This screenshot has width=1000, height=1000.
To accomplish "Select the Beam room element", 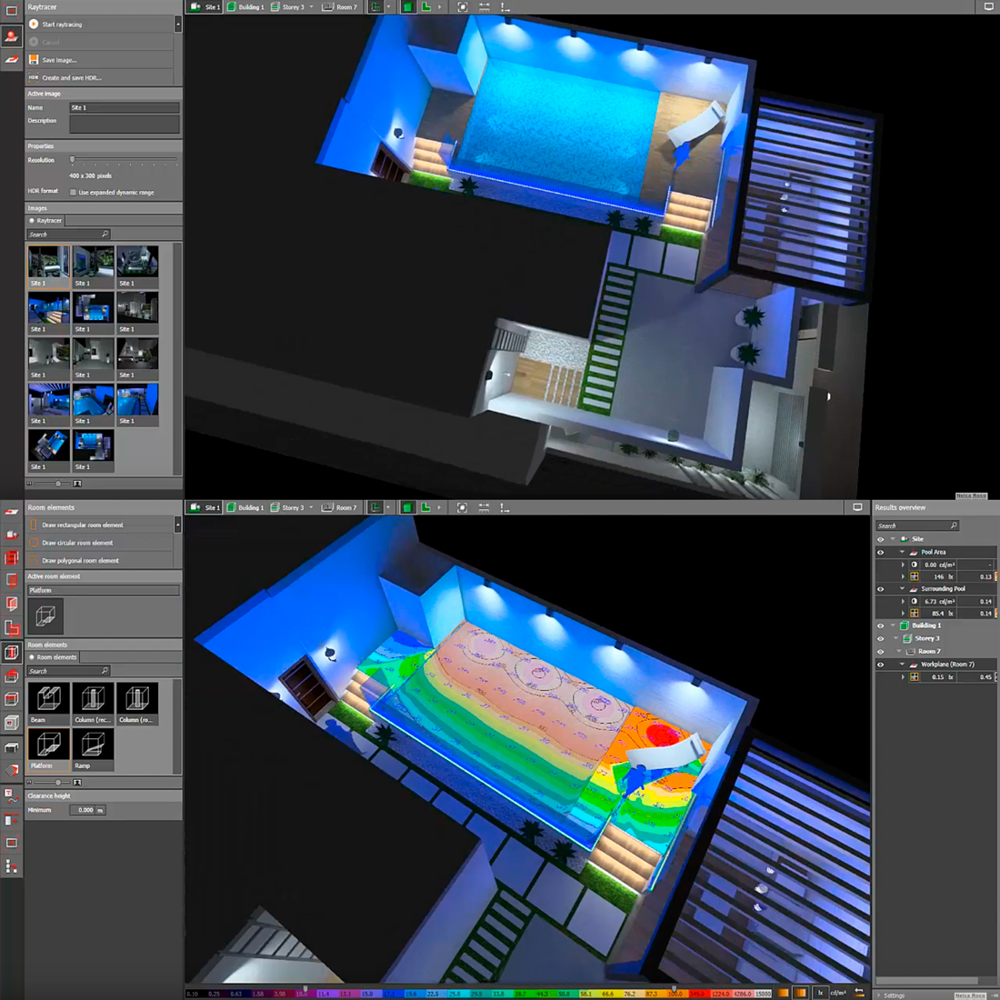I will pos(48,699).
